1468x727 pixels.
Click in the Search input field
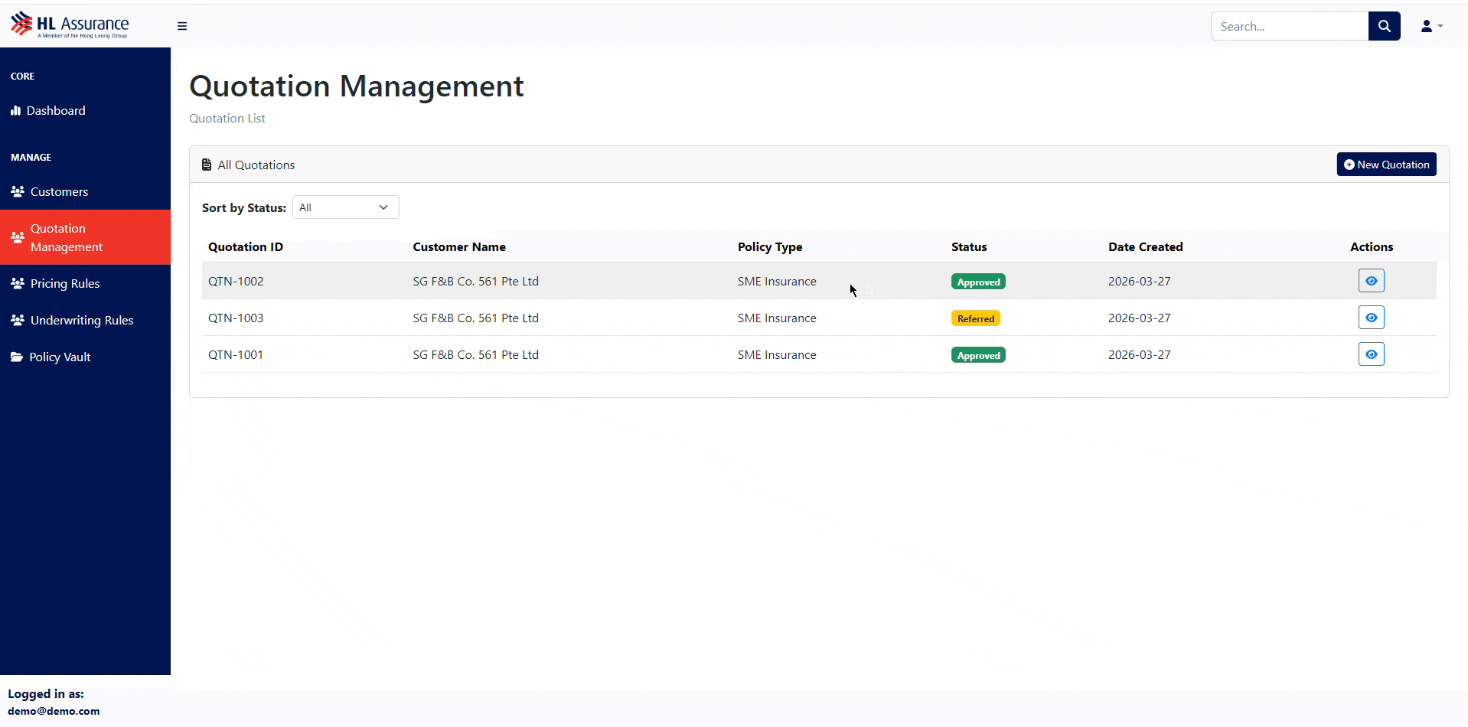[x=1289, y=26]
